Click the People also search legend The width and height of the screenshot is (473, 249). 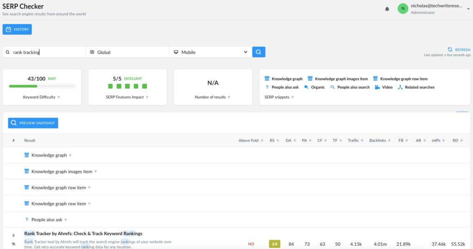[350, 87]
